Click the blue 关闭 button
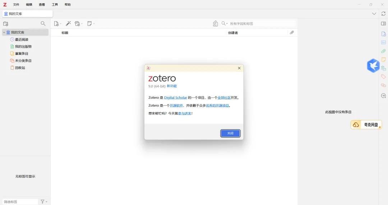This screenshot has width=388, height=205. click(x=230, y=133)
